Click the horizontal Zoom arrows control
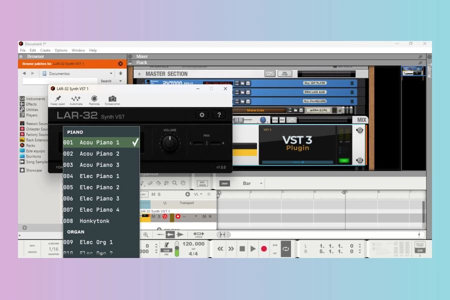Viewport: 450px width, 300px height. (198, 234)
